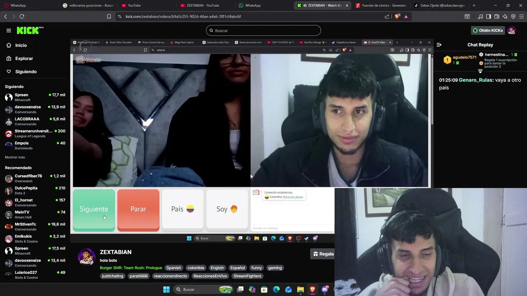
Task: Click the share icon in address bar
Action: pos(387,16)
